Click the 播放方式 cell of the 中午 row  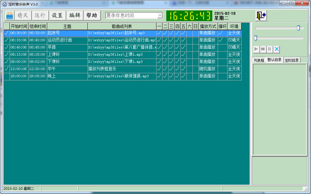pyautogui.click(x=208, y=69)
